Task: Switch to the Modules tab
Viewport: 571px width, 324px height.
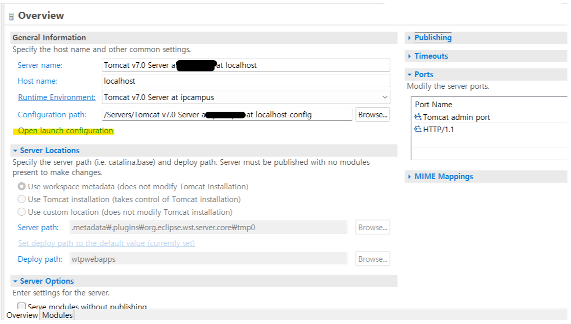Action: point(57,315)
